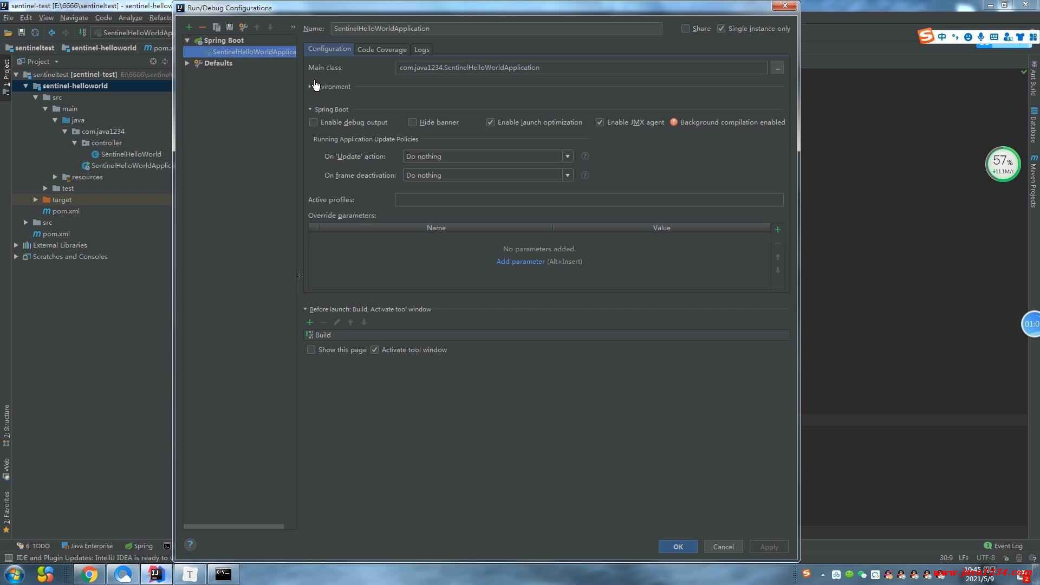
Task: Select the Configuration tab
Action: pos(329,49)
